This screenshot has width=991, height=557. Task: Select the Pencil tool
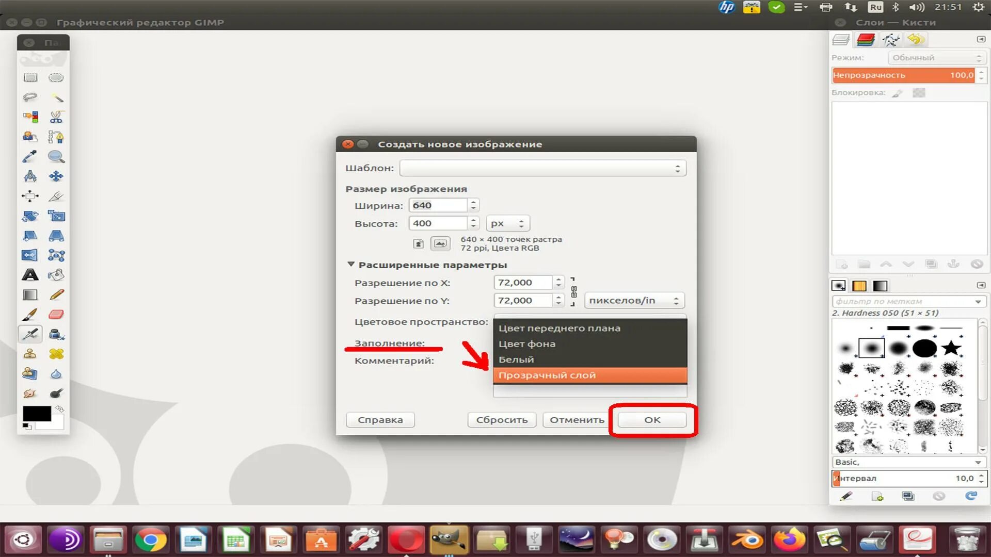pyautogui.click(x=56, y=294)
